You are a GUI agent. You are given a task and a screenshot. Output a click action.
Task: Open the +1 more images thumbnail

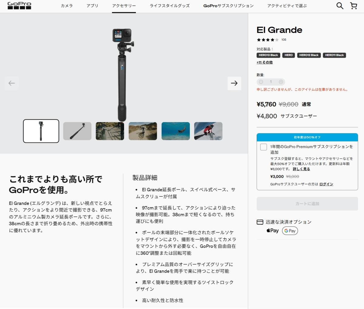(208, 131)
